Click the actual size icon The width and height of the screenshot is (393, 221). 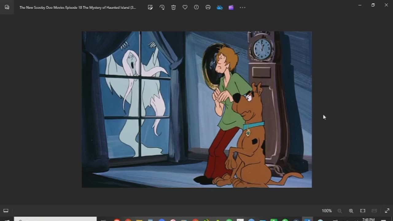374,211
